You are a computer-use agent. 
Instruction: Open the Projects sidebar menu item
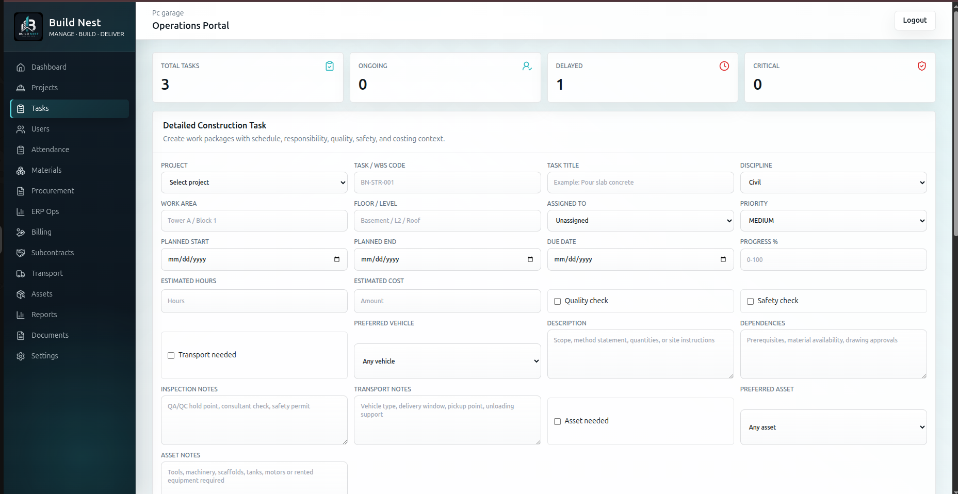[x=69, y=88]
